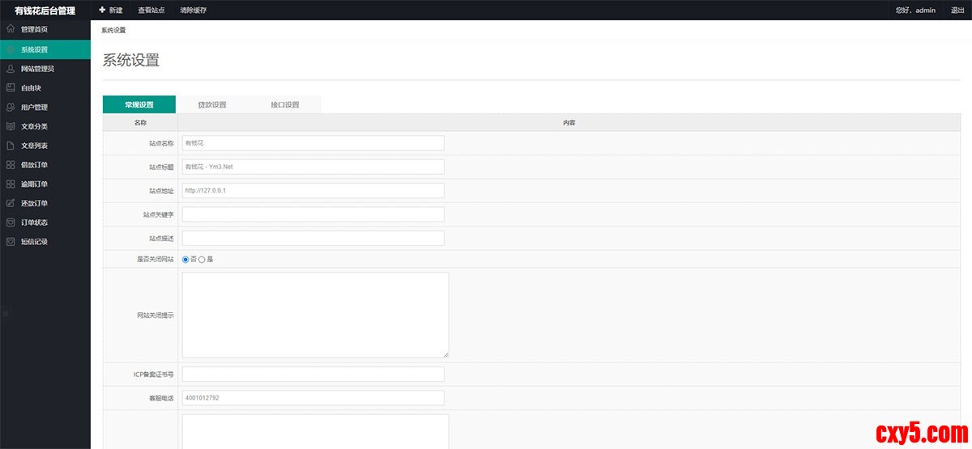Click 退出 to log out

coord(957,11)
